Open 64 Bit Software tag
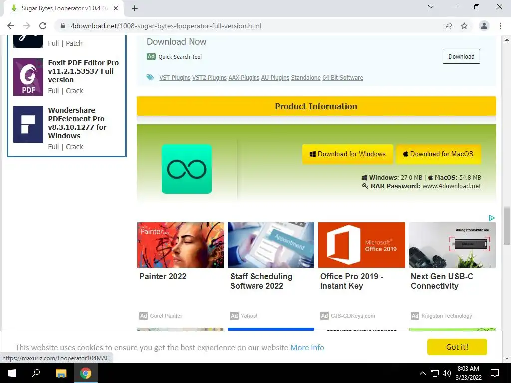 (x=343, y=77)
